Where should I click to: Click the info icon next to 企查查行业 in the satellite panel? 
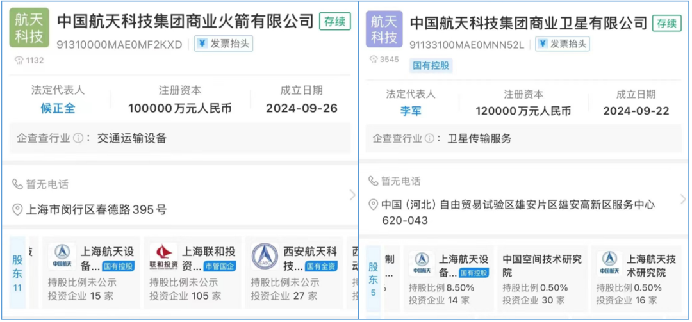click(x=429, y=139)
